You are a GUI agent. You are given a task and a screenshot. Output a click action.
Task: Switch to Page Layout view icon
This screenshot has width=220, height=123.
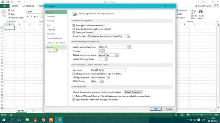pos(182,115)
